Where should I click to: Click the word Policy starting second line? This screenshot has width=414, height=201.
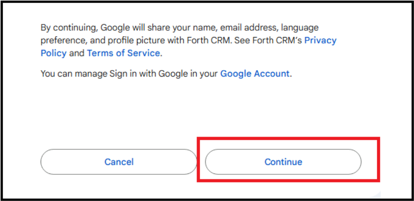[x=54, y=53]
